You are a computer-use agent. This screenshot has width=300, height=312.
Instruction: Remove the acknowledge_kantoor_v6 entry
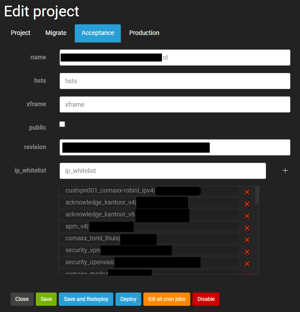[247, 216]
